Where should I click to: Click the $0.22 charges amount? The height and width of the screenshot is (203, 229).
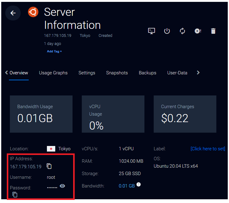[175, 118]
